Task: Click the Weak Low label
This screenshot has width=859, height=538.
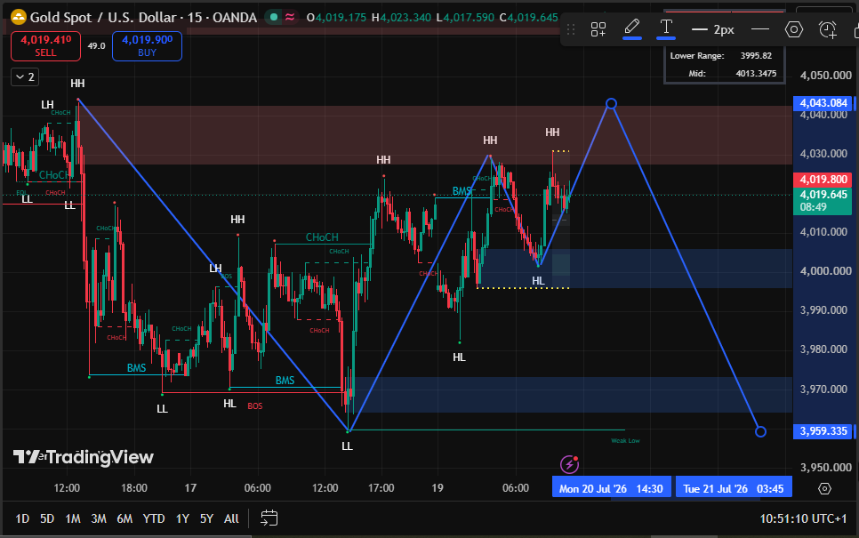Action: tap(626, 440)
